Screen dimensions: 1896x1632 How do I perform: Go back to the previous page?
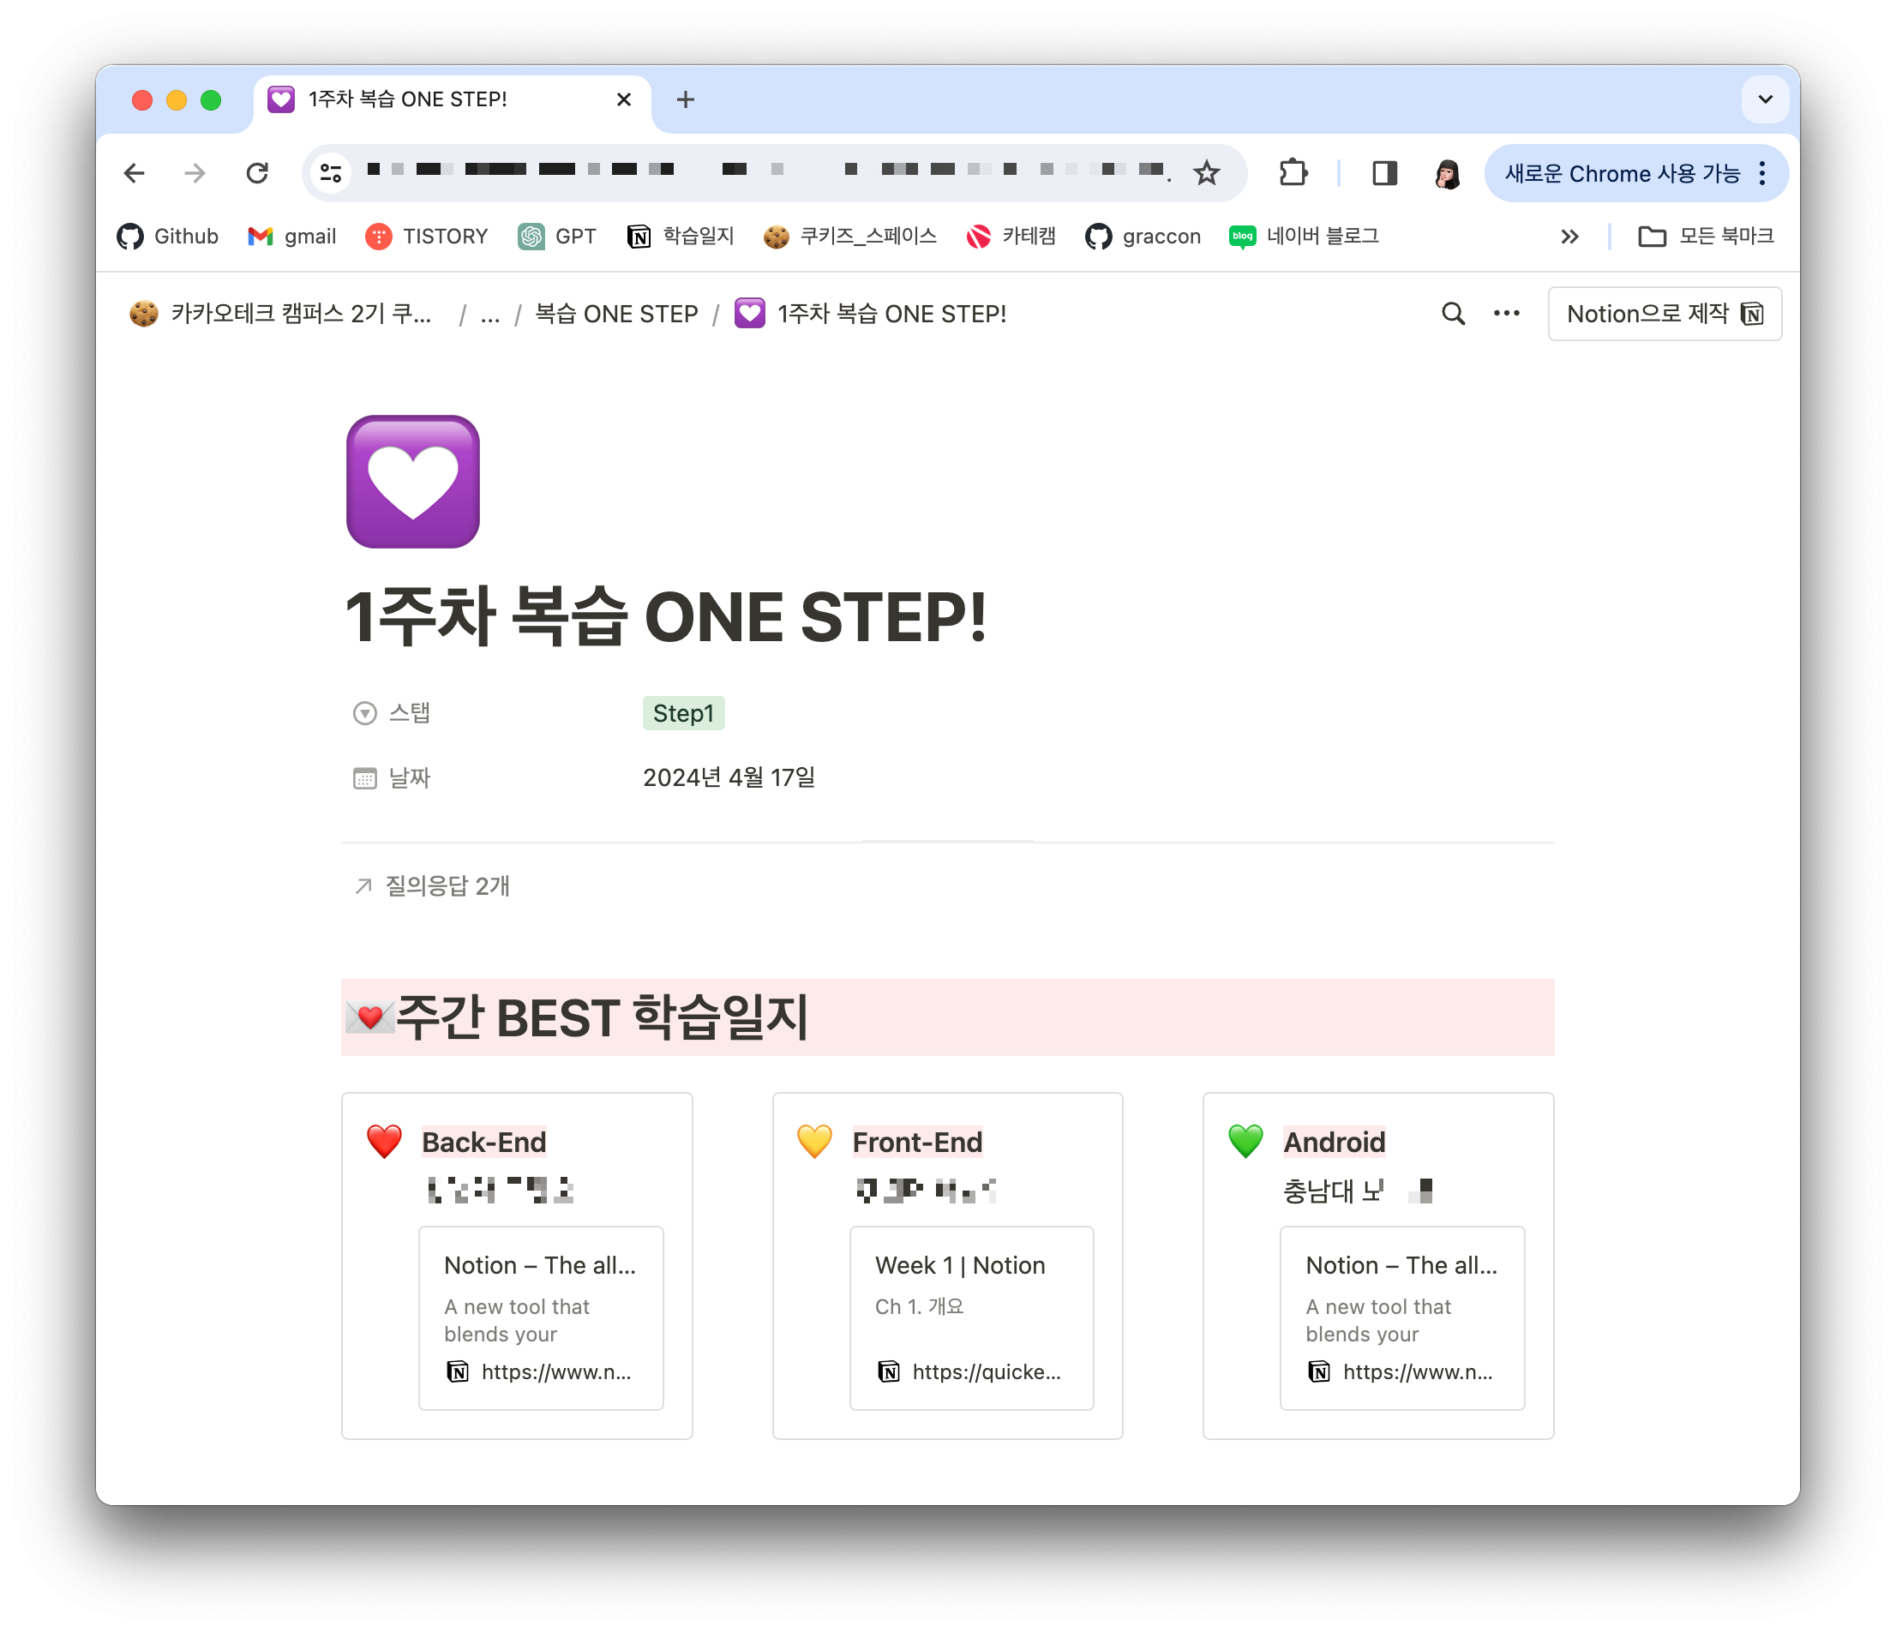[135, 173]
